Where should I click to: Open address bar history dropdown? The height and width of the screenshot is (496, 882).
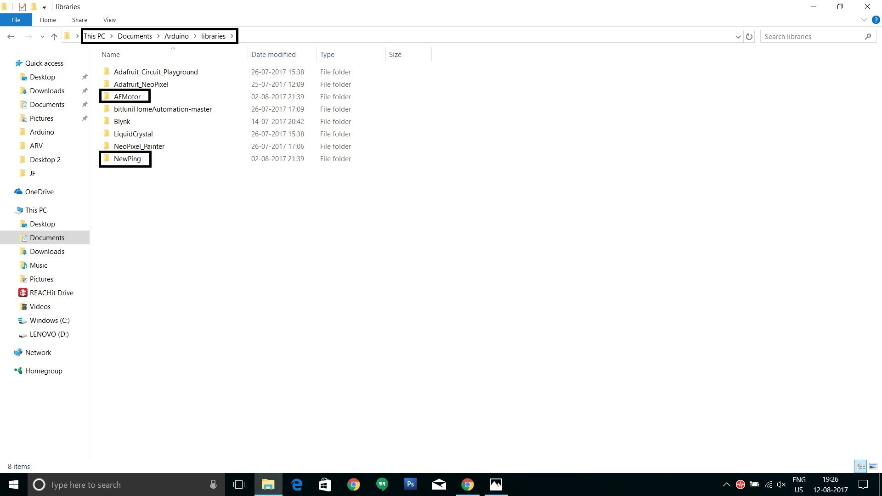(738, 37)
